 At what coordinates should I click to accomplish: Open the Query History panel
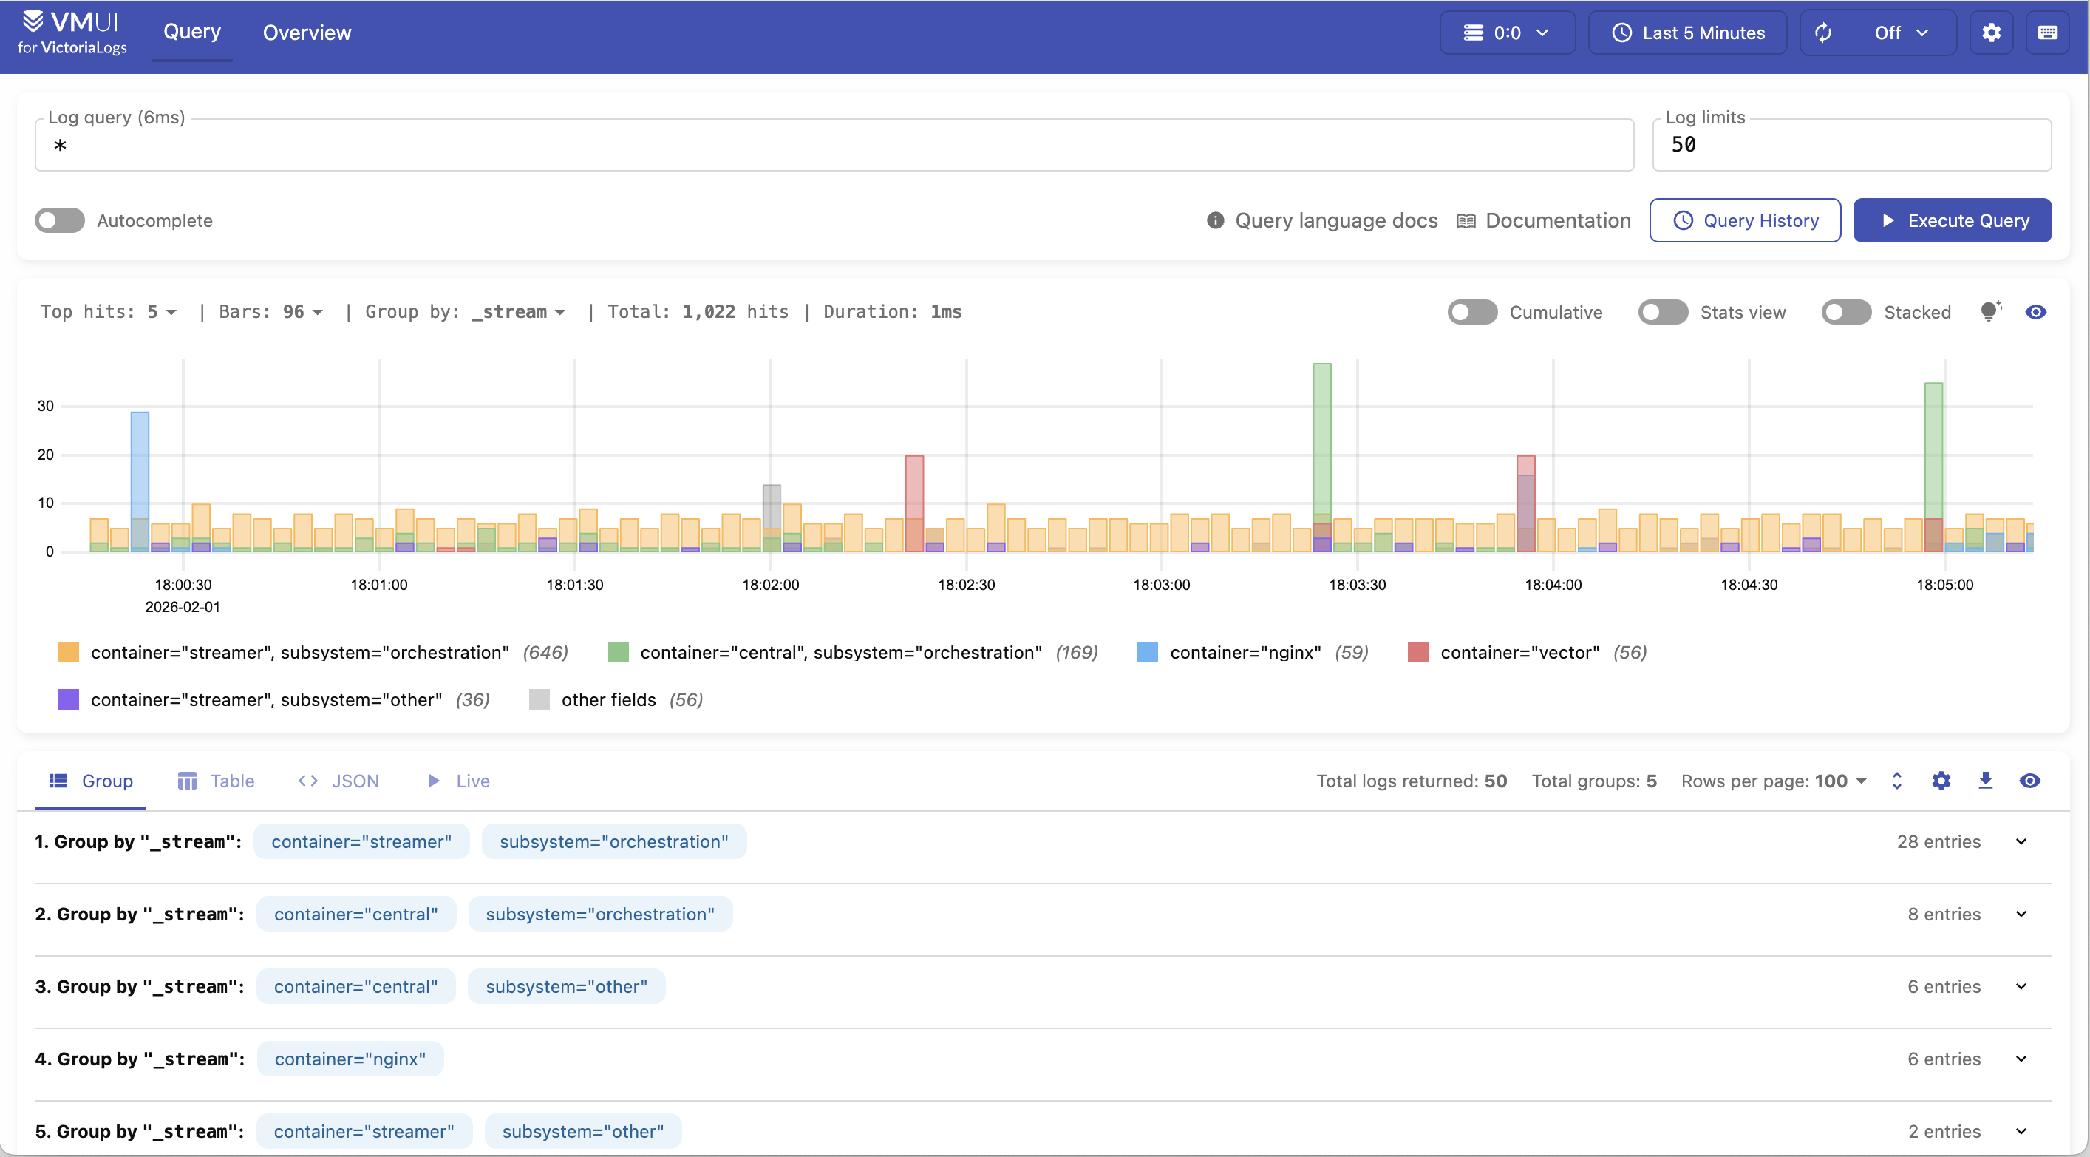(1744, 220)
